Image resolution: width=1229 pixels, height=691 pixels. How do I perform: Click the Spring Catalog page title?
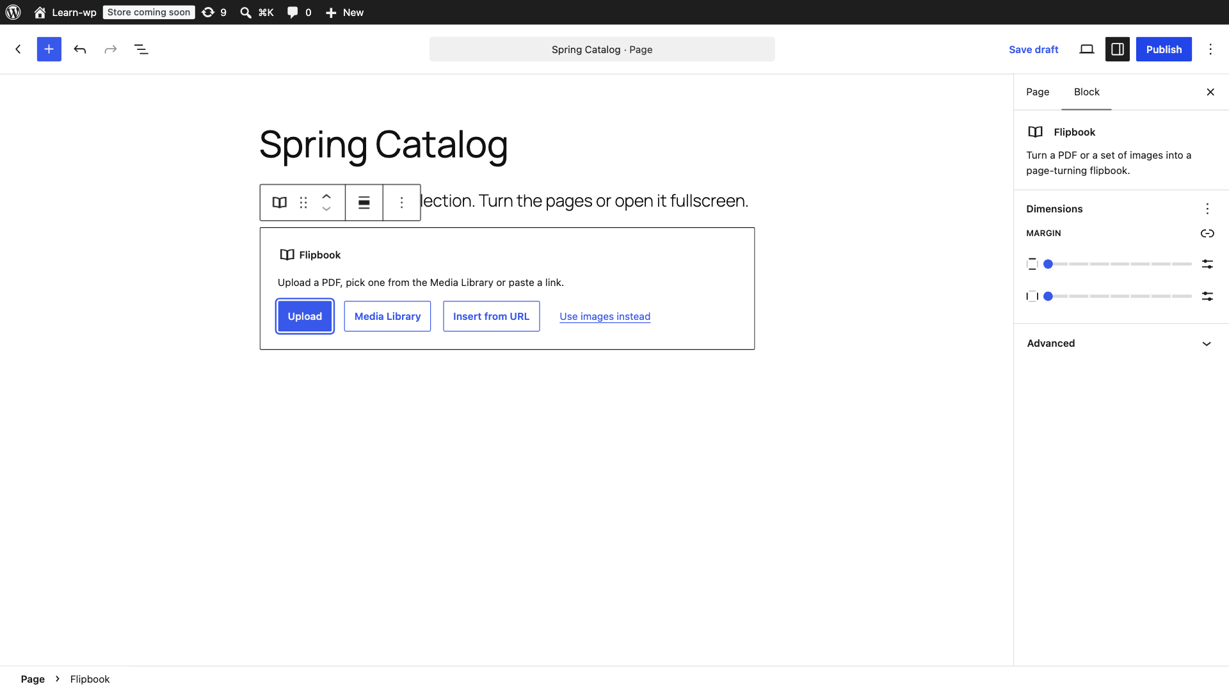point(383,145)
